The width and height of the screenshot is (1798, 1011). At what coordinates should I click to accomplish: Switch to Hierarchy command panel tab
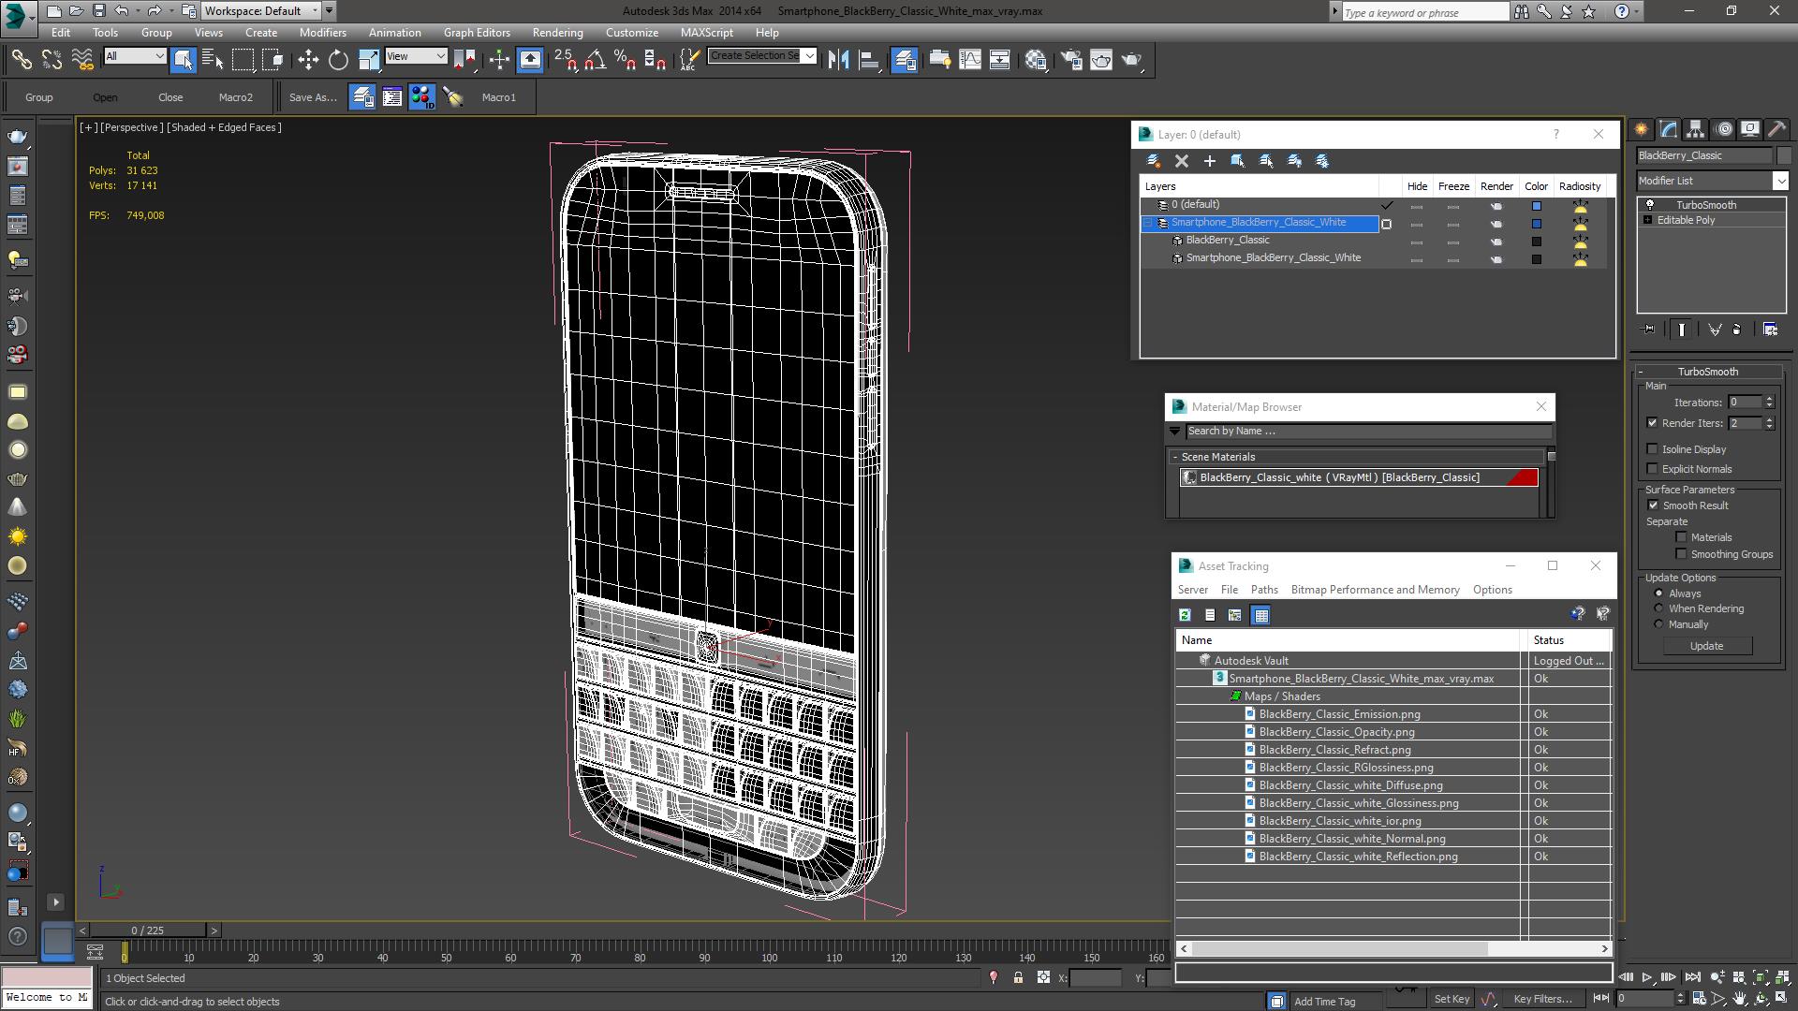1695,129
